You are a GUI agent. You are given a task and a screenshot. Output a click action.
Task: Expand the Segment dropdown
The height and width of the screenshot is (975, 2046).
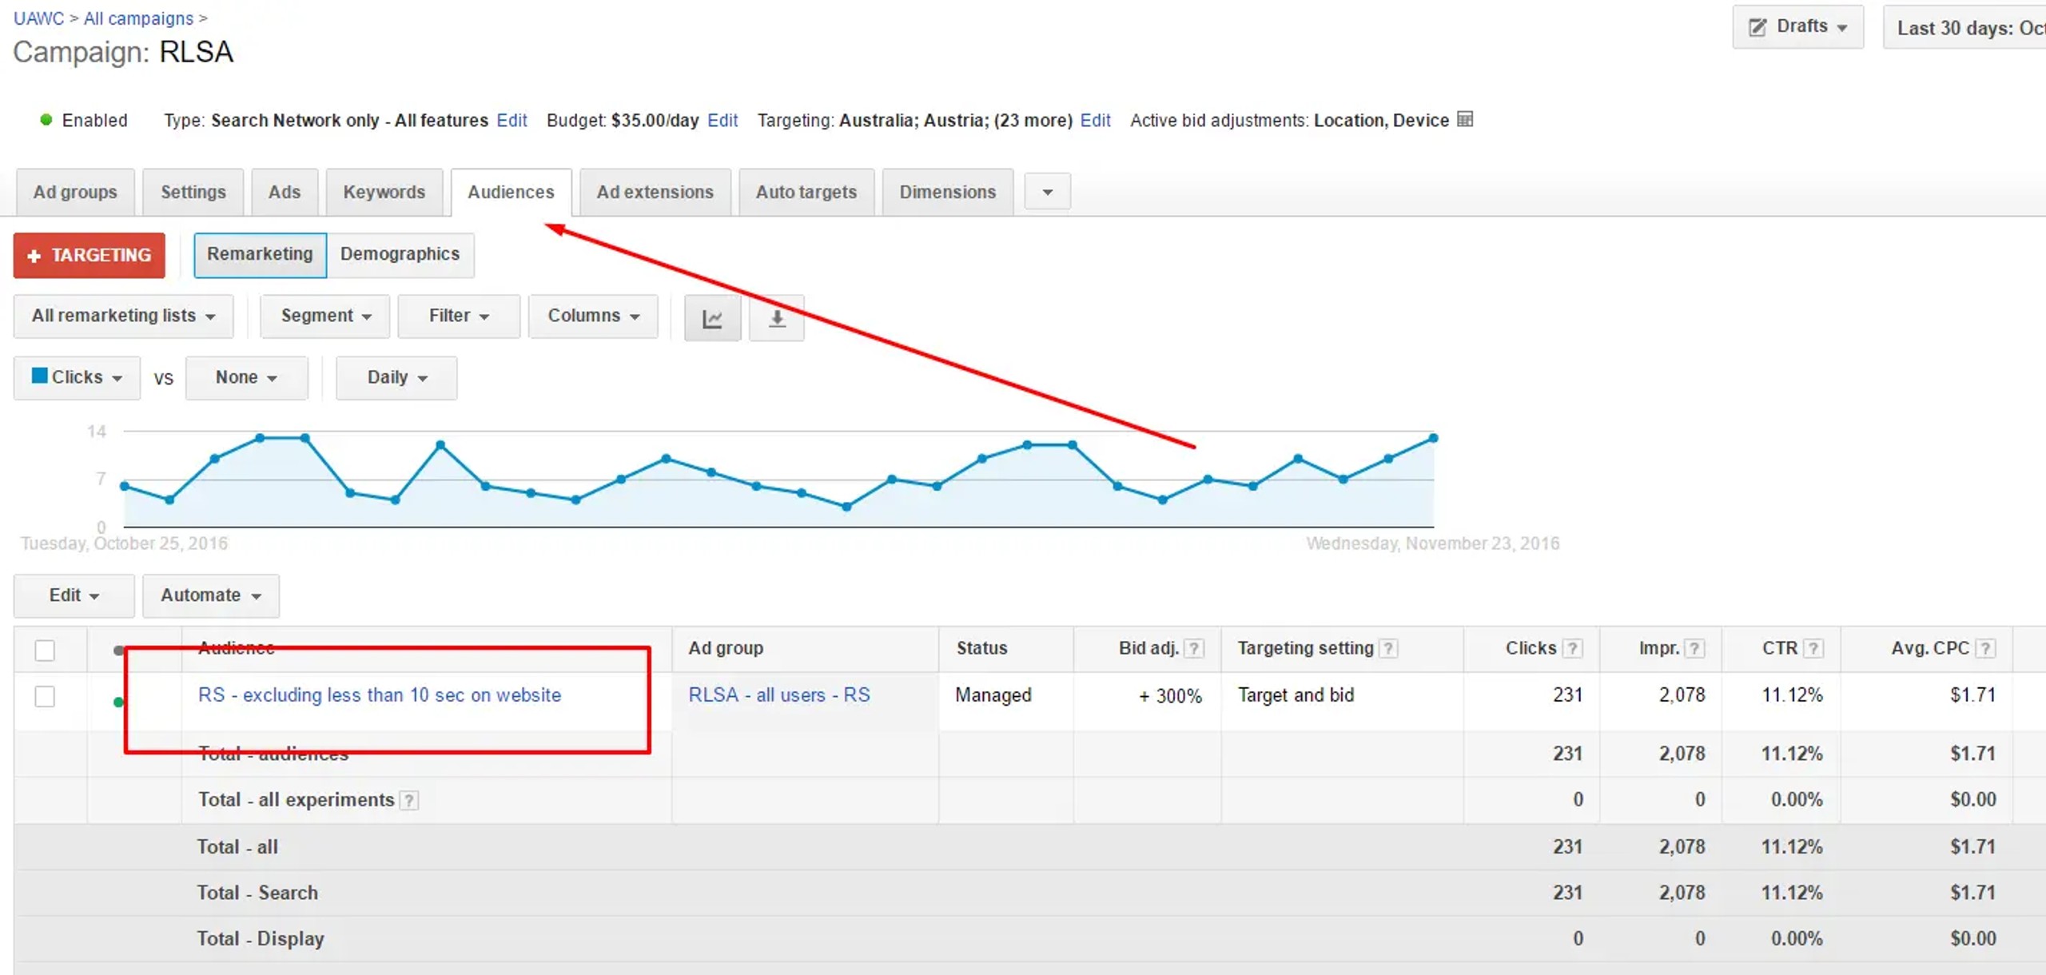point(325,316)
